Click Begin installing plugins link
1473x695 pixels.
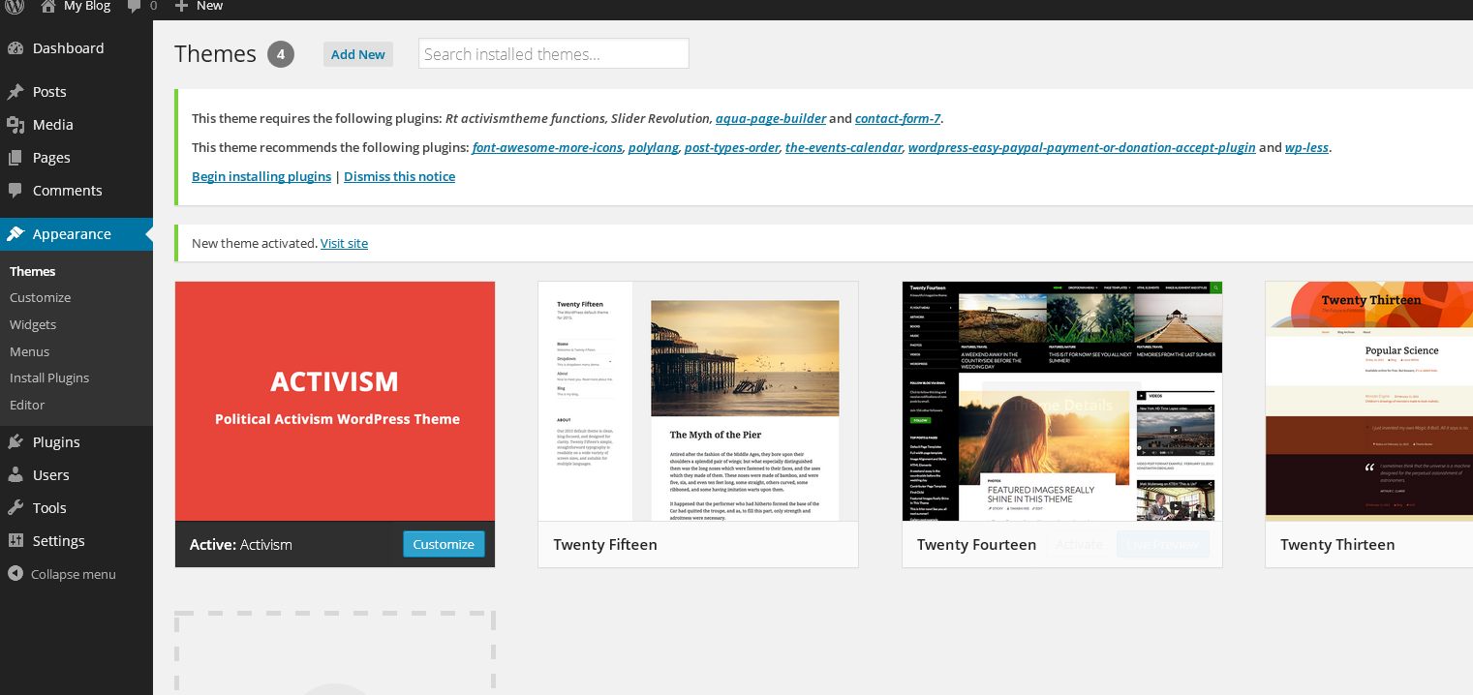coord(261,176)
